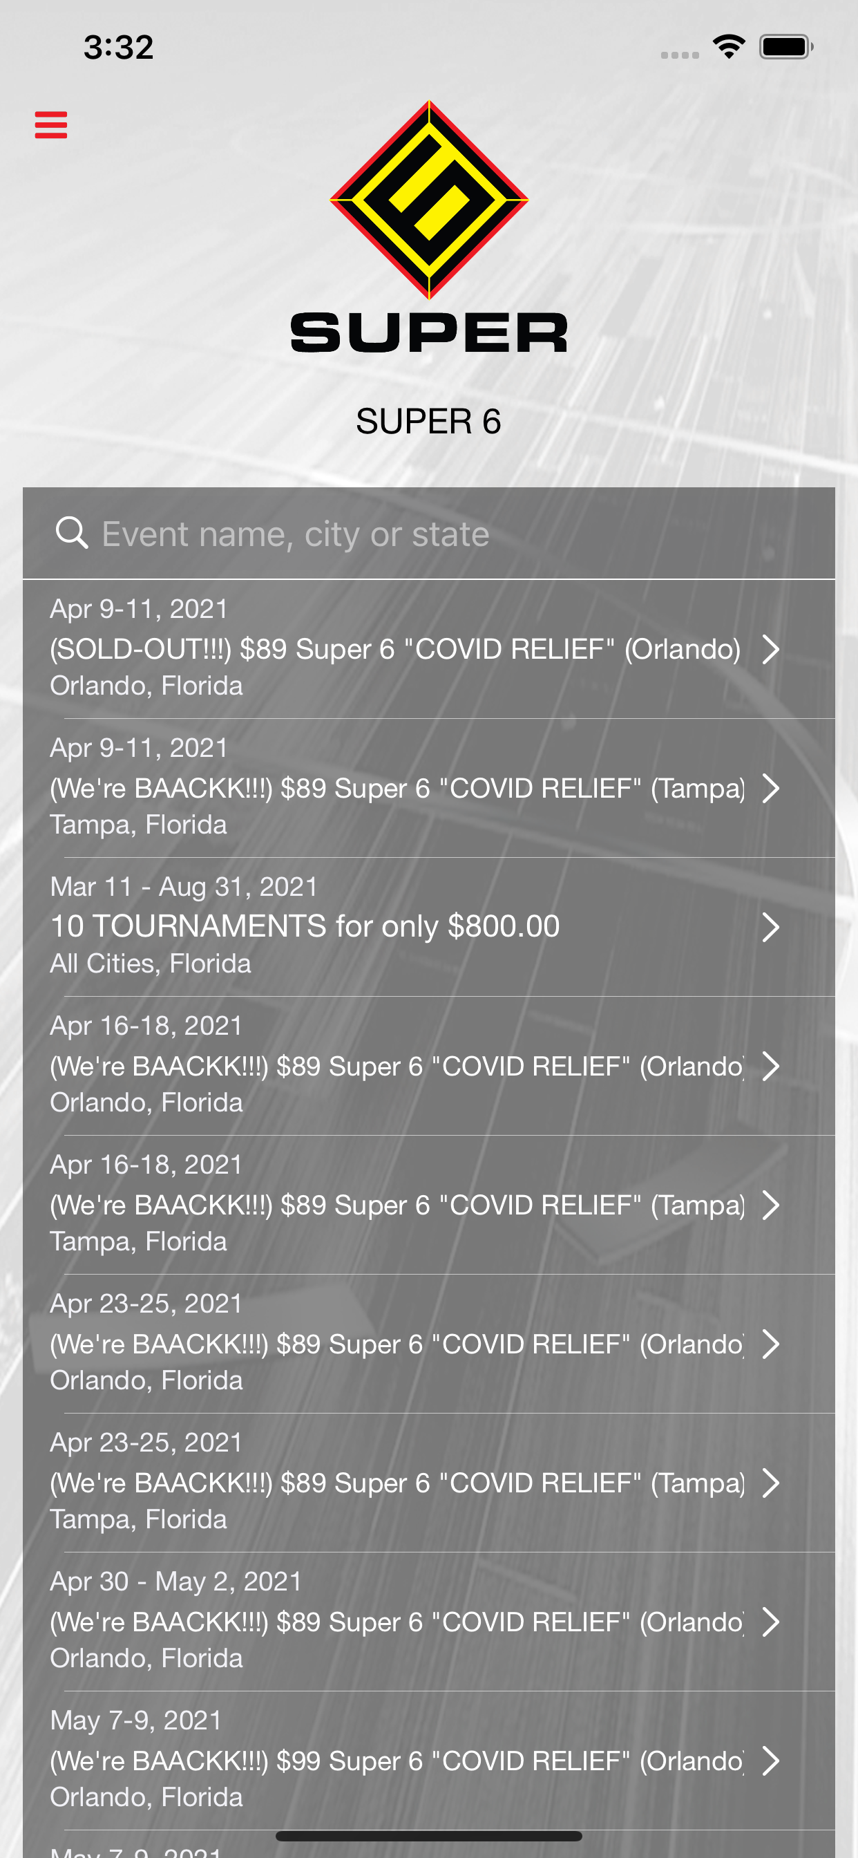Open chevron for Apr 16-18 Orlando event
858x1858 pixels.
click(771, 1066)
